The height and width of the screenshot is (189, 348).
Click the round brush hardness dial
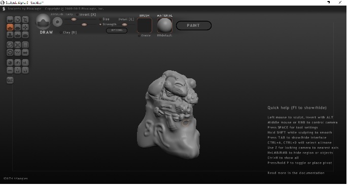click(x=57, y=22)
